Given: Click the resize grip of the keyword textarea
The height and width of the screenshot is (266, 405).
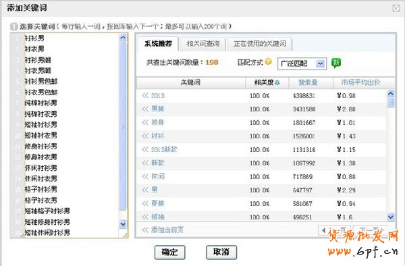Looking at the screenshot, I should click(125, 235).
